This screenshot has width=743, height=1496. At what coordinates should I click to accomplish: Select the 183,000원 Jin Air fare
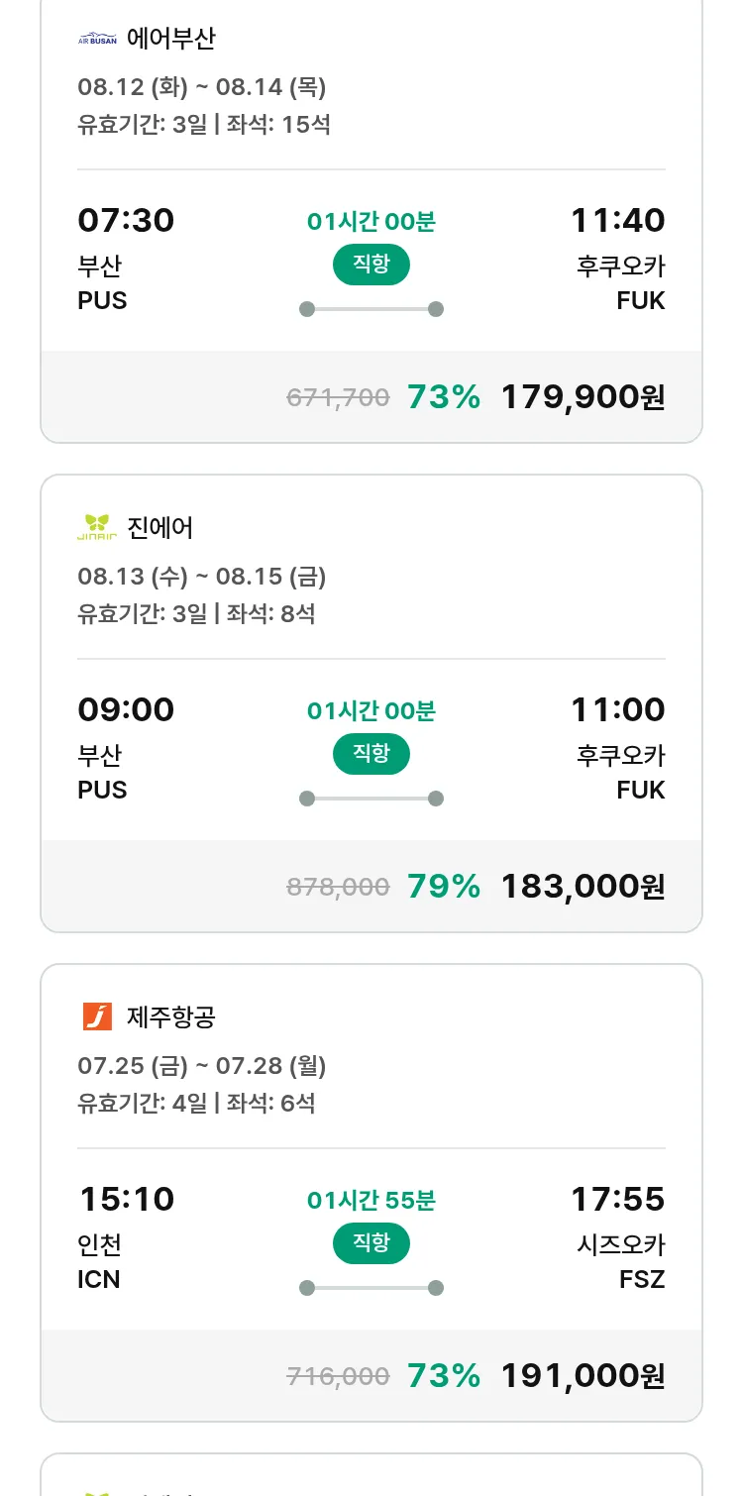[x=583, y=887]
